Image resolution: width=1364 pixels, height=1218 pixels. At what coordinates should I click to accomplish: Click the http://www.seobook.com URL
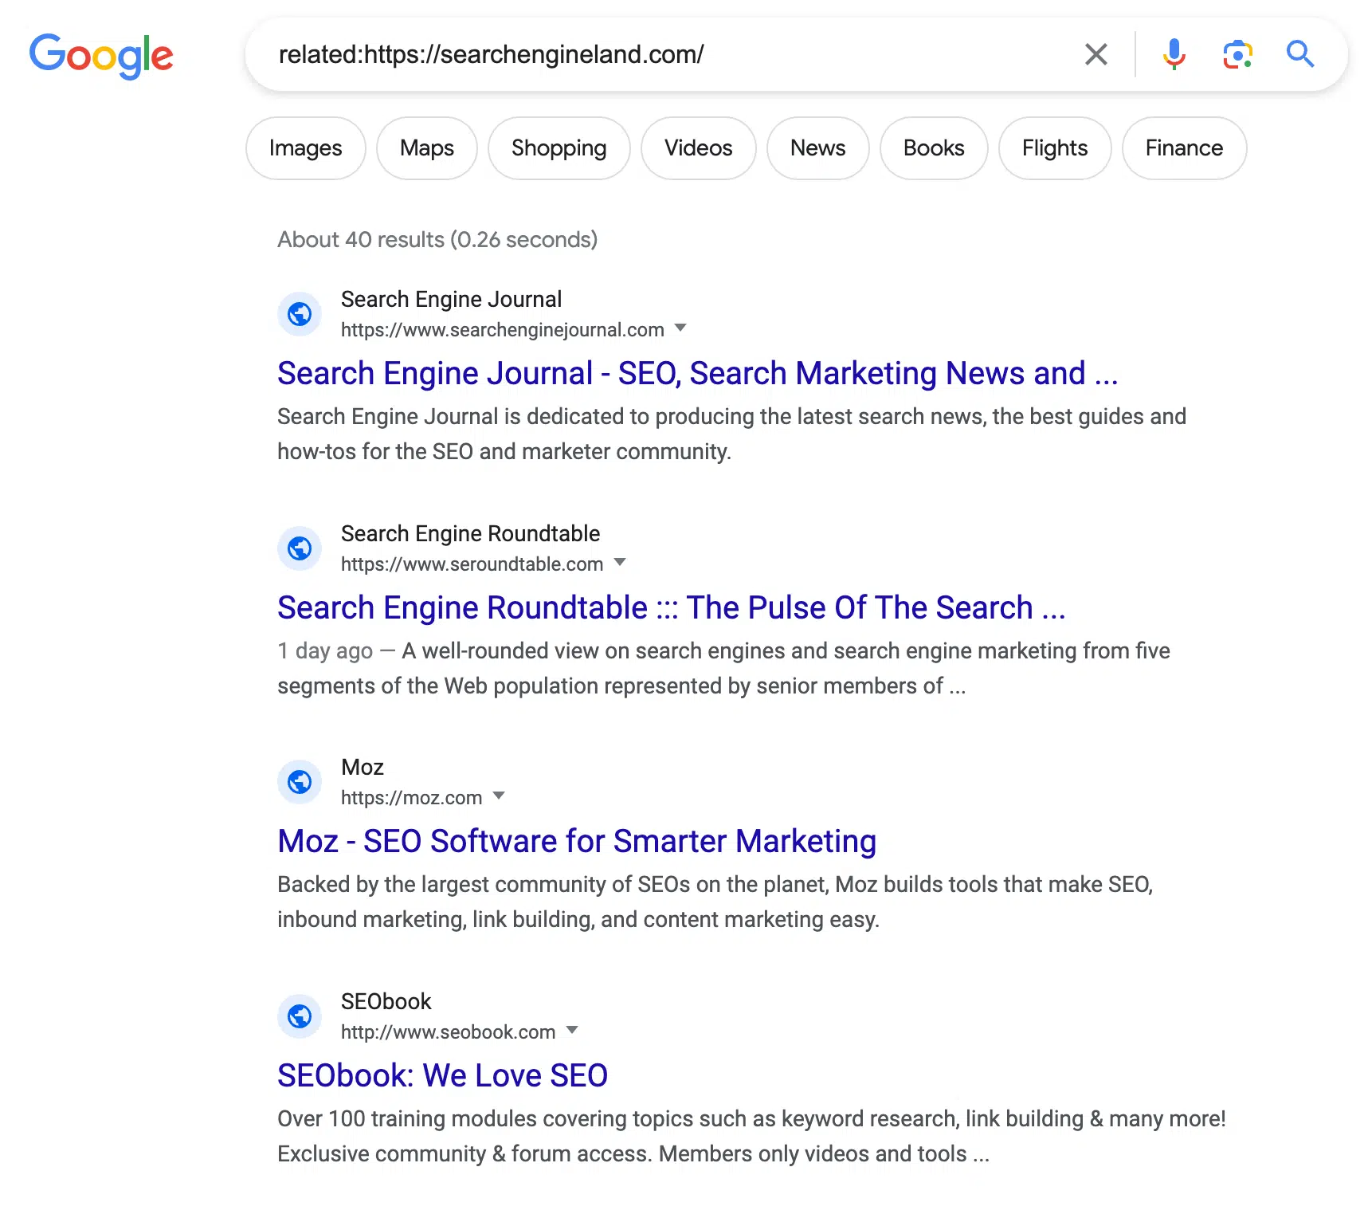pyautogui.click(x=449, y=1032)
